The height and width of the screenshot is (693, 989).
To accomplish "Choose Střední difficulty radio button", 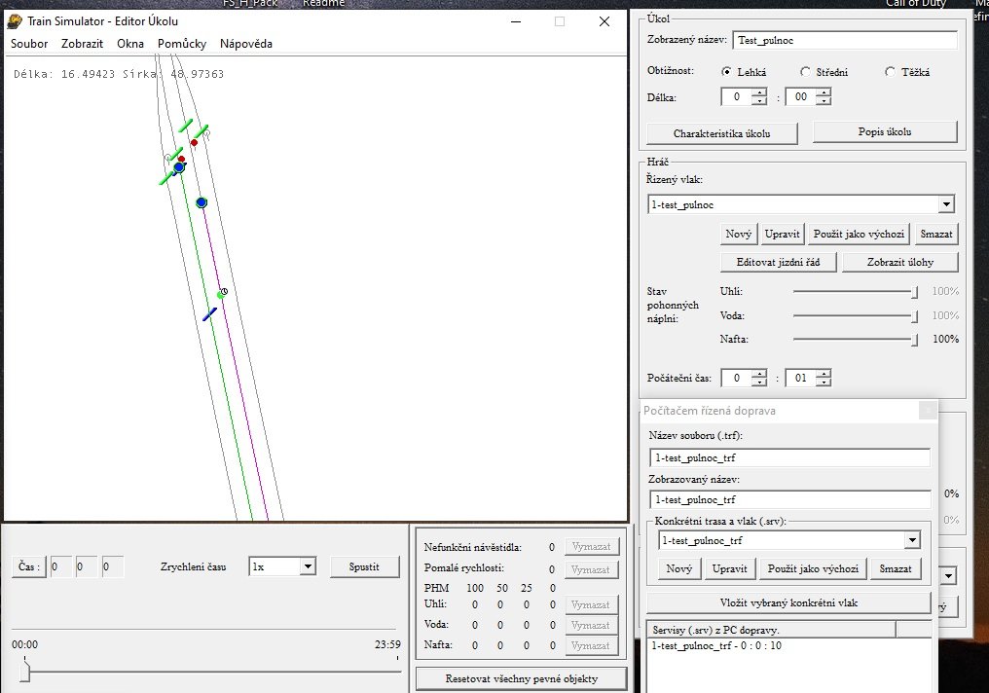I will click(805, 72).
